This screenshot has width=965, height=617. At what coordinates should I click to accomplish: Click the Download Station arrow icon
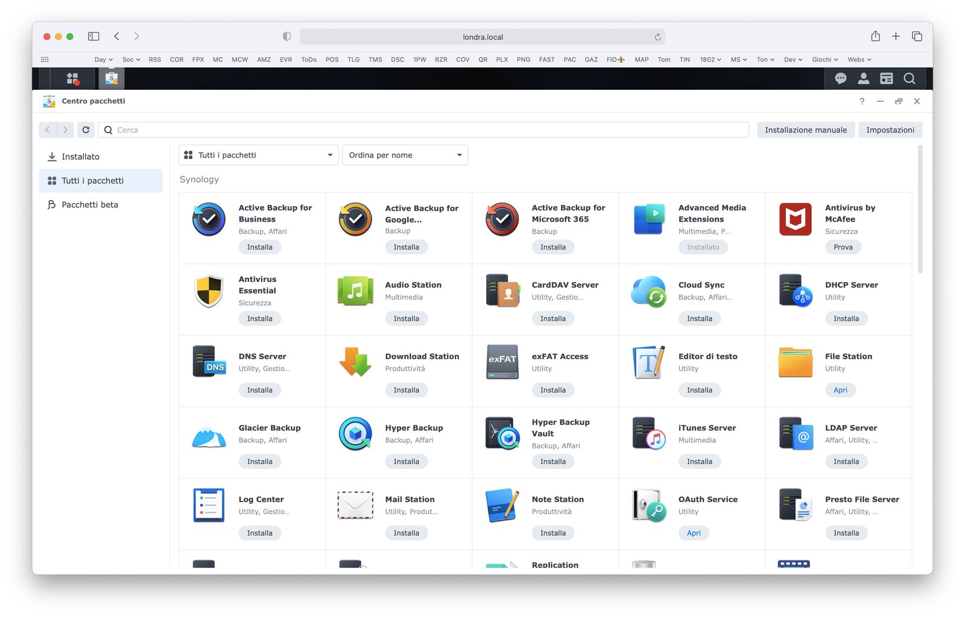355,362
